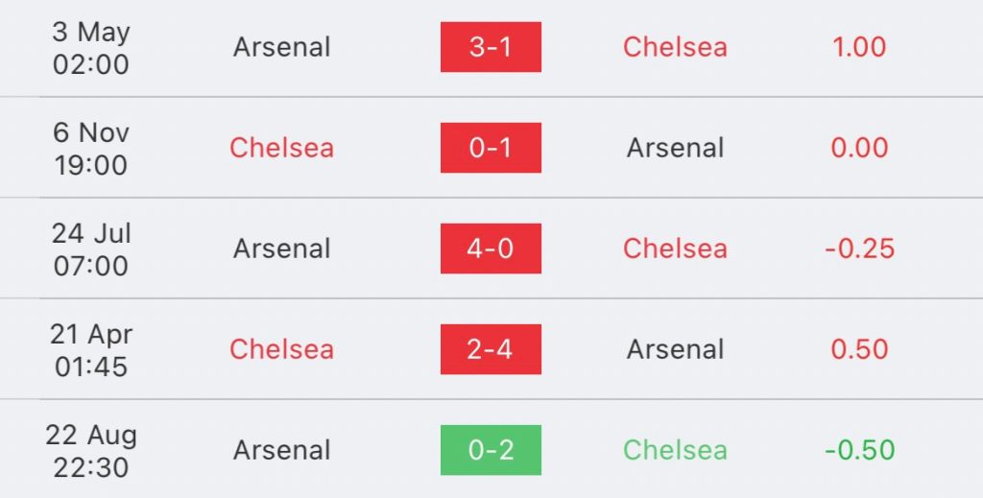Screen dimensions: 983x498
Task: Click the 3 May 02:00 date
Action: point(91,48)
